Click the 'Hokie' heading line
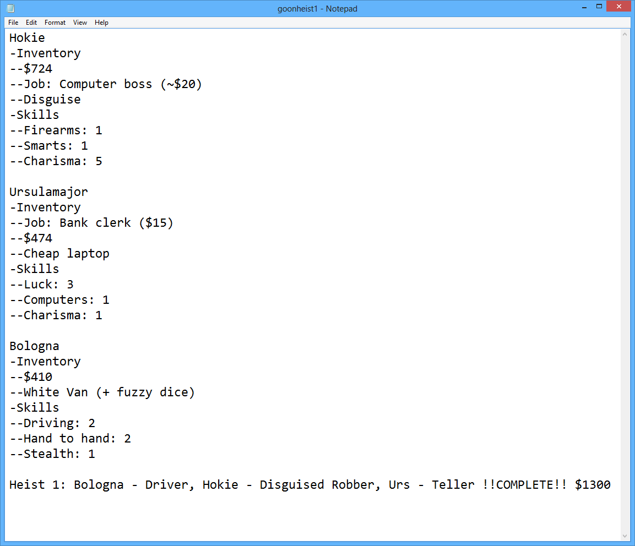This screenshot has width=635, height=546. [27, 38]
